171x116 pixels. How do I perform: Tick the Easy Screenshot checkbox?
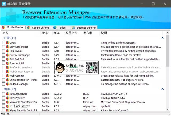pyautogui.click(x=4, y=47)
